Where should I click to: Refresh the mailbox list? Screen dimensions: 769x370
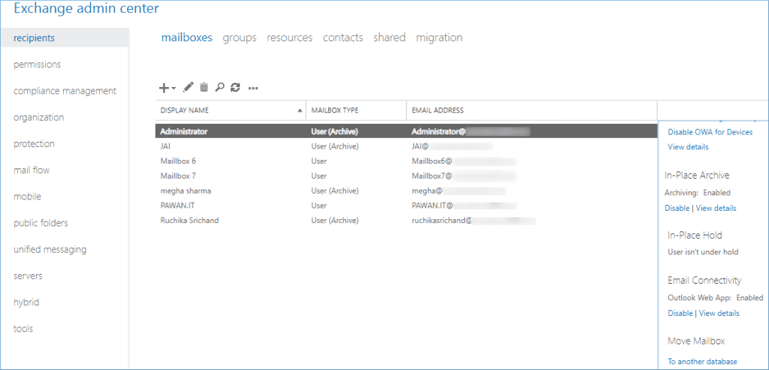(x=235, y=88)
